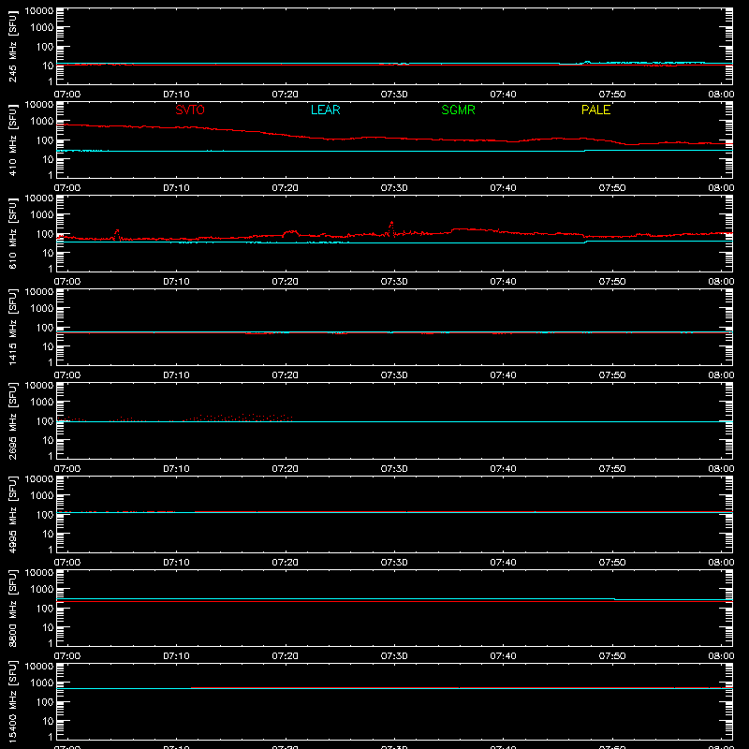Viewport: 749px width, 749px height.
Task: Select the "8800 MHz [SFU]" axis title
Action: point(13,609)
